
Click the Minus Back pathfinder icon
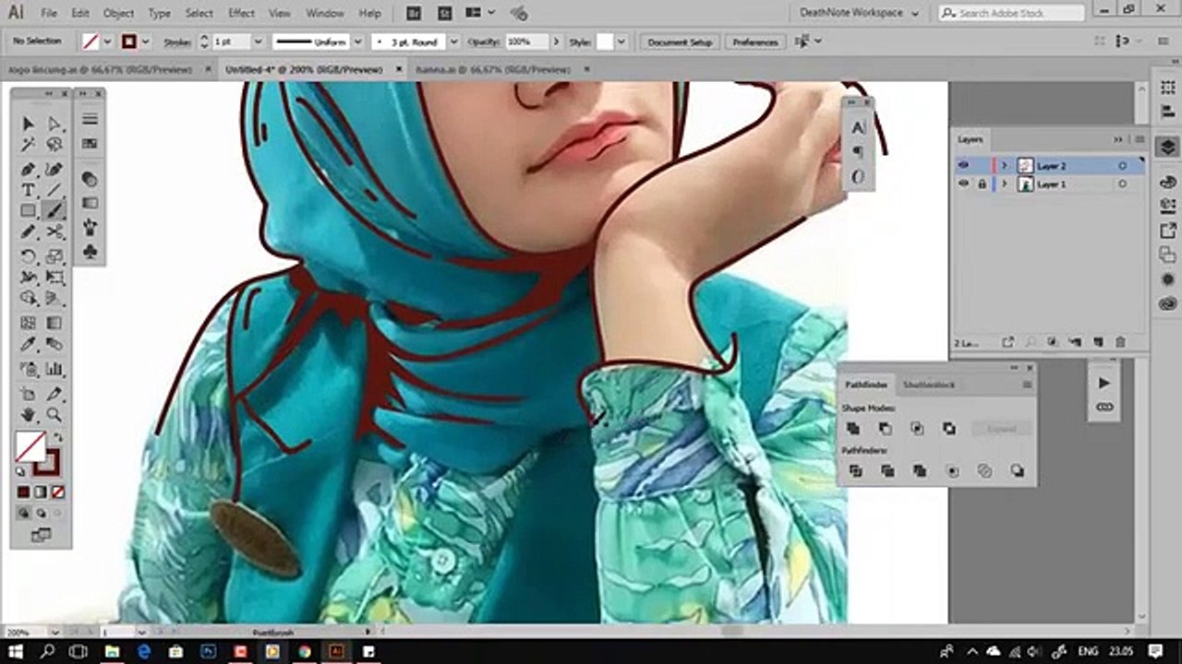(1017, 471)
